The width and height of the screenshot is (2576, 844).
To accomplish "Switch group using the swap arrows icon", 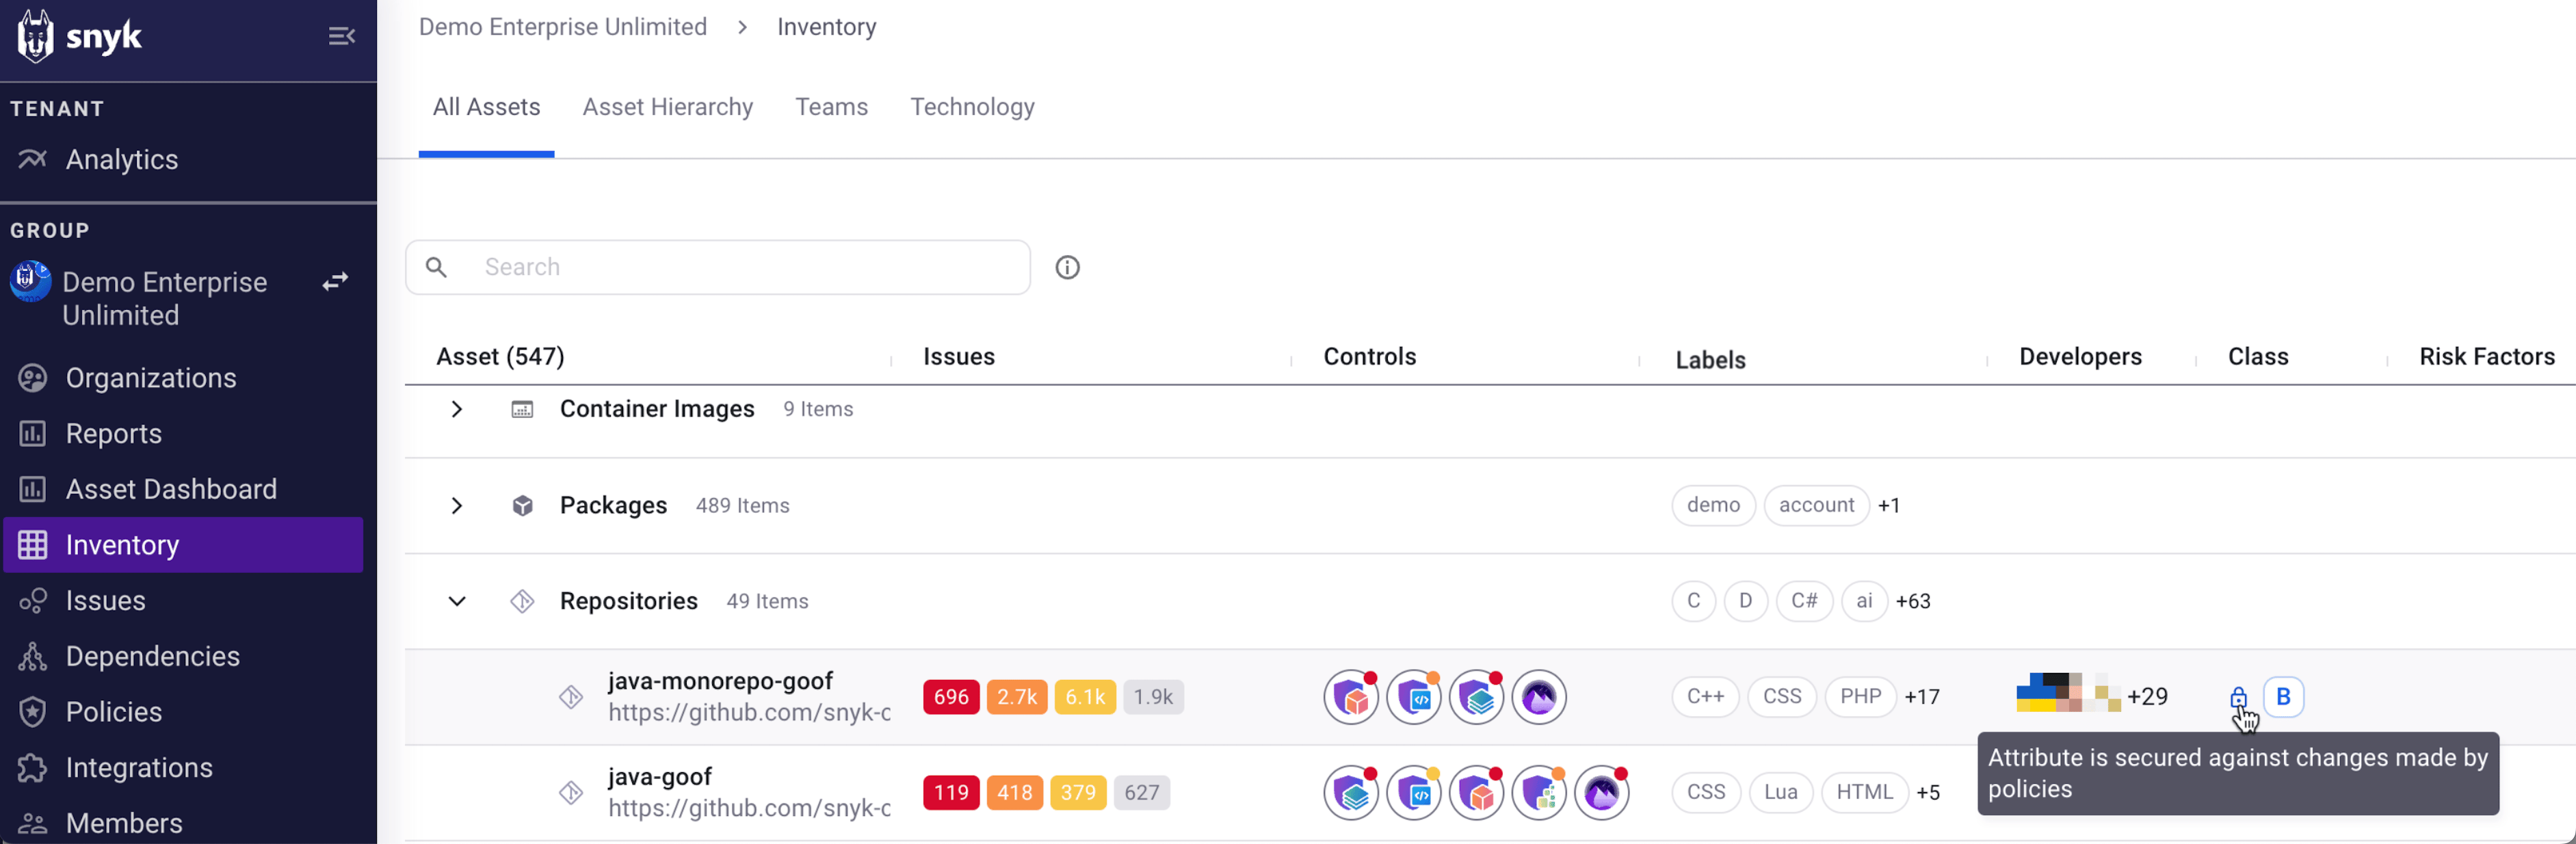I will [x=335, y=281].
